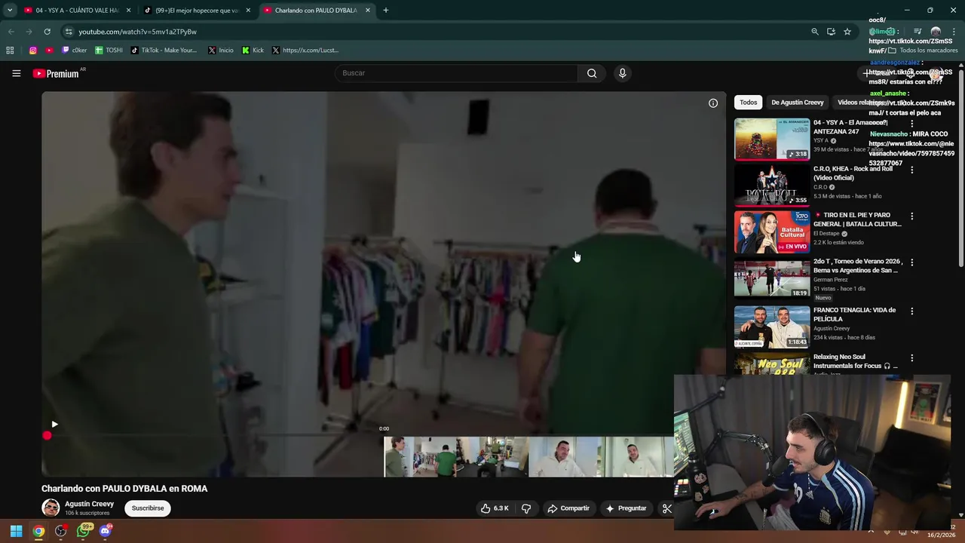Go to YouTube Premium home logo
Screen dimensions: 965x543
[x=56, y=73]
